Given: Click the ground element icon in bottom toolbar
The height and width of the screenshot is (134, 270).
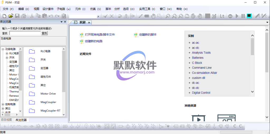Looking at the screenshot, I should click(5, 126).
